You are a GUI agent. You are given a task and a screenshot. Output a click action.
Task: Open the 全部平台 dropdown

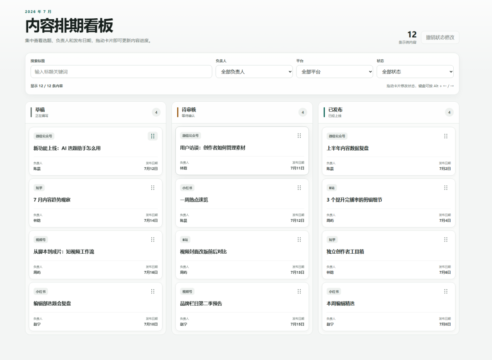tap(334, 72)
